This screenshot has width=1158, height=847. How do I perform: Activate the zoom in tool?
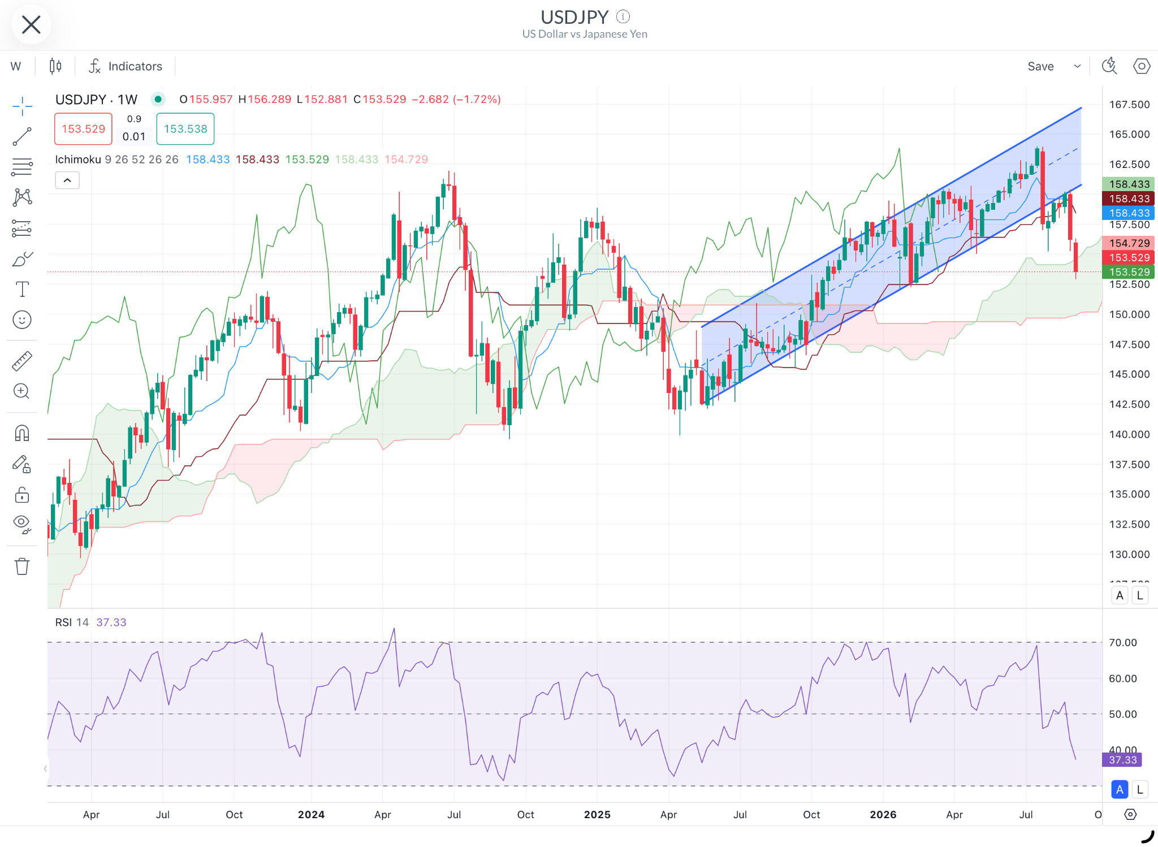click(22, 391)
